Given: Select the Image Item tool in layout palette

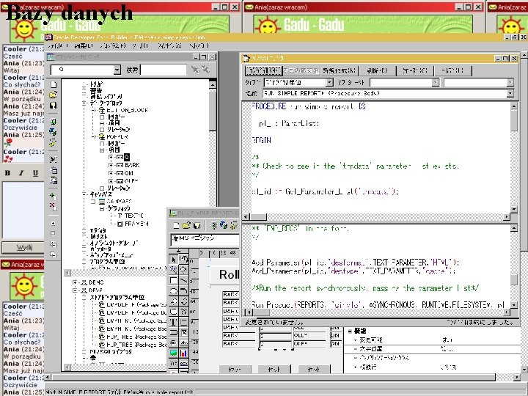Looking at the screenshot, I should [x=173, y=353].
